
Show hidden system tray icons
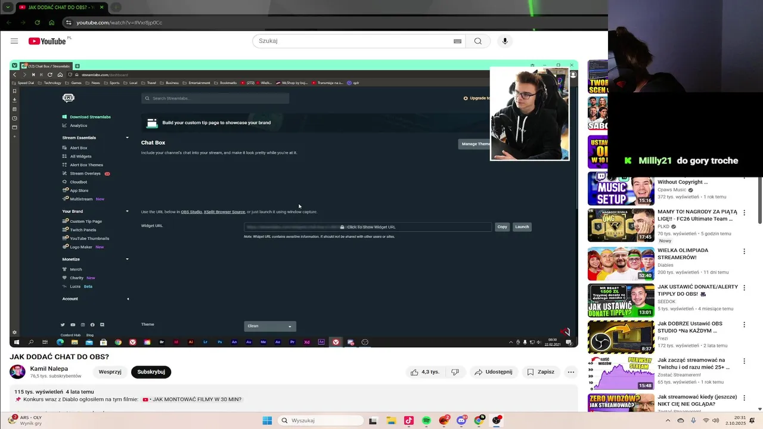click(x=669, y=421)
